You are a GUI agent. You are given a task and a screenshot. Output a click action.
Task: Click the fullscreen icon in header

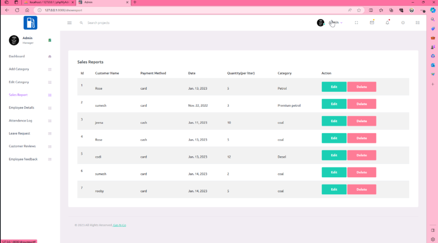(356, 23)
